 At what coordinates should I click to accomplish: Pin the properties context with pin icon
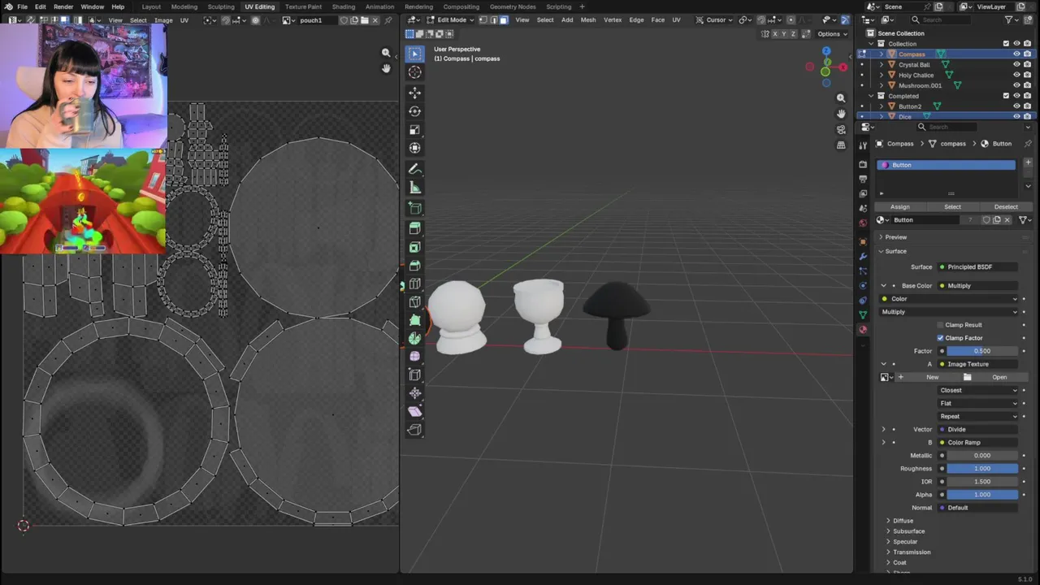[1028, 143]
